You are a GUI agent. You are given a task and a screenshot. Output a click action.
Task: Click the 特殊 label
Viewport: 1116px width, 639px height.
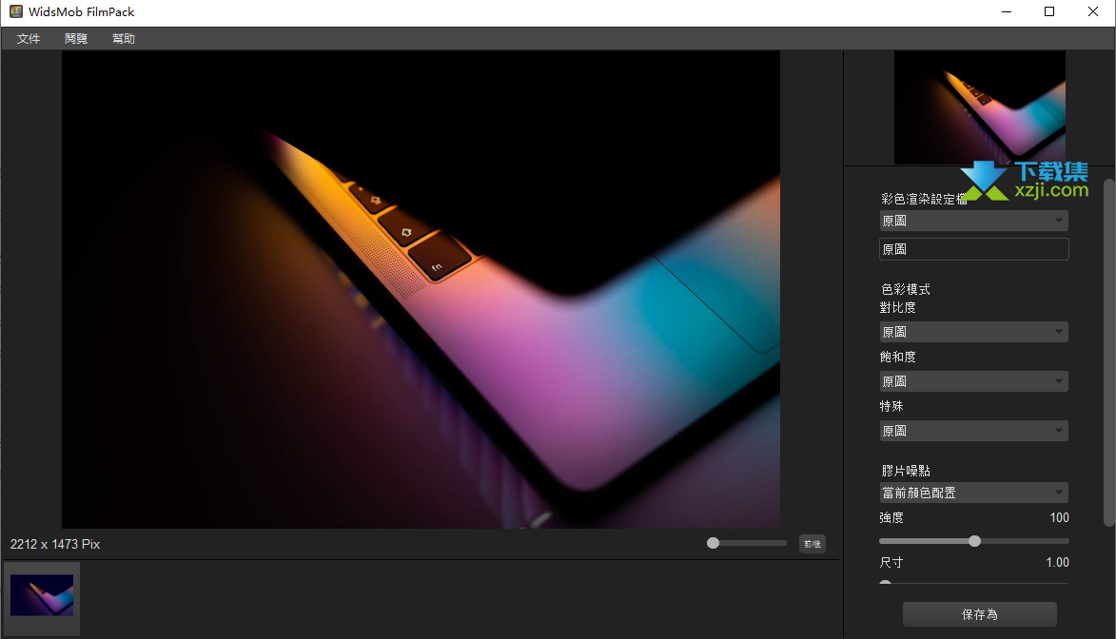coord(891,406)
